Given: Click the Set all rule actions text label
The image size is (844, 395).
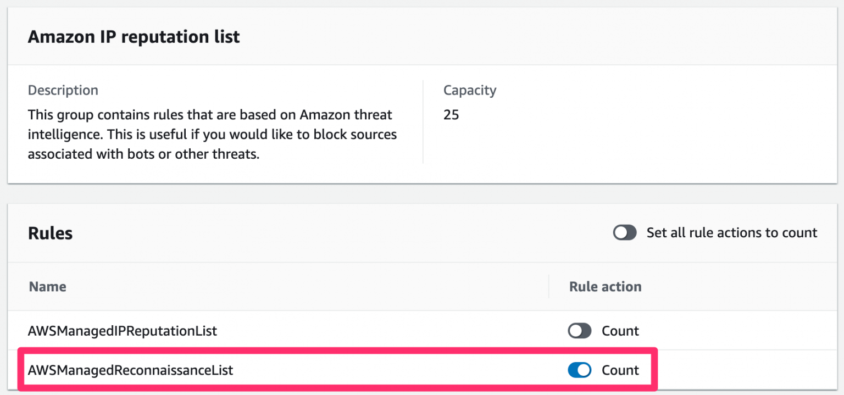Looking at the screenshot, I should click(731, 233).
